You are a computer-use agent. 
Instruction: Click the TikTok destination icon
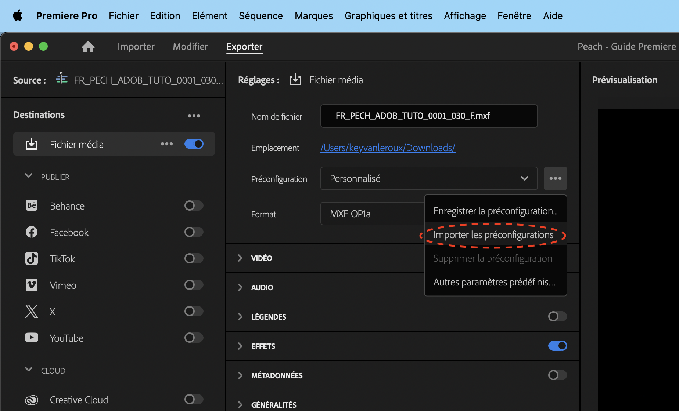click(x=32, y=258)
